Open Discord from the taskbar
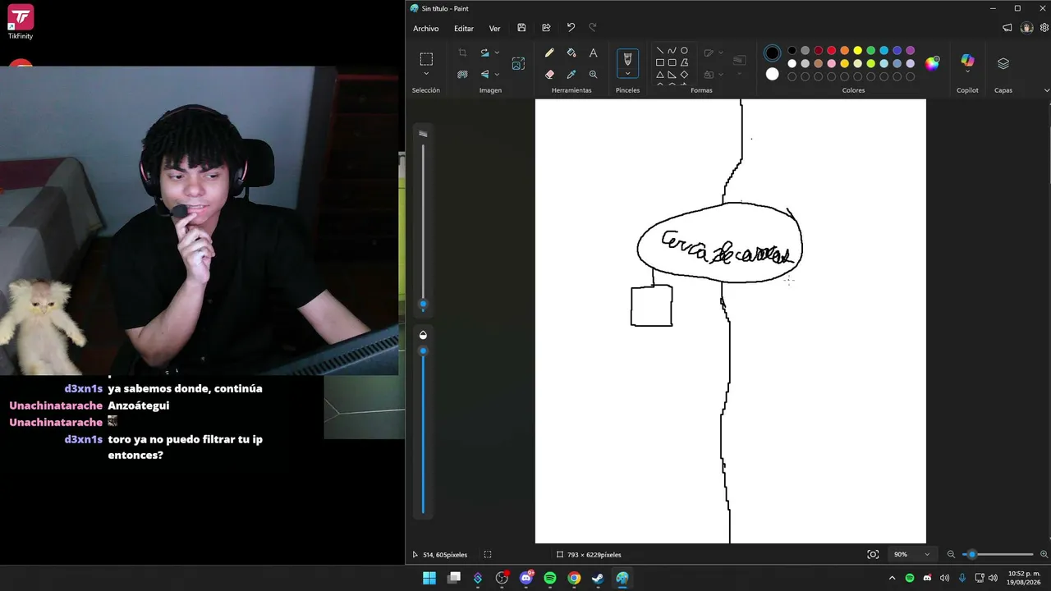This screenshot has height=591, width=1051. tap(526, 578)
